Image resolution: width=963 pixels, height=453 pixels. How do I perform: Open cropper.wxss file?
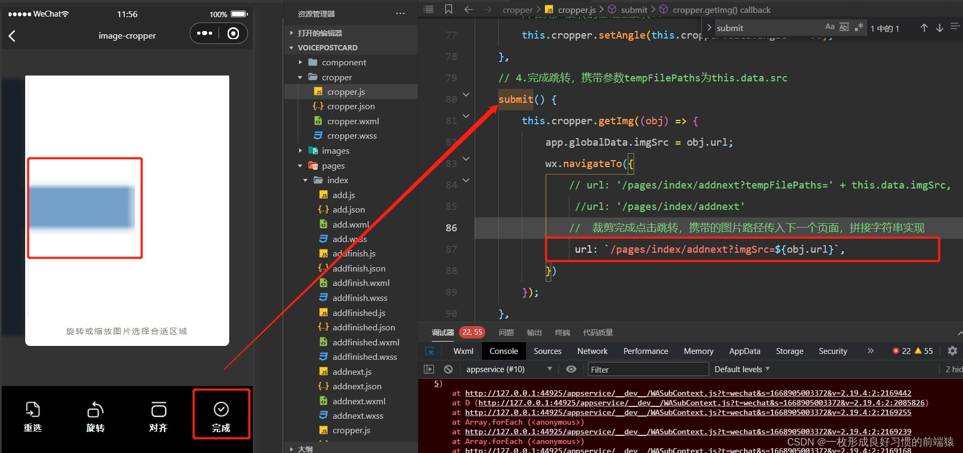pos(351,135)
